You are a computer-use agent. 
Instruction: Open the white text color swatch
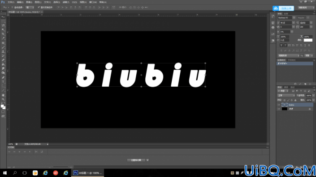(308, 40)
